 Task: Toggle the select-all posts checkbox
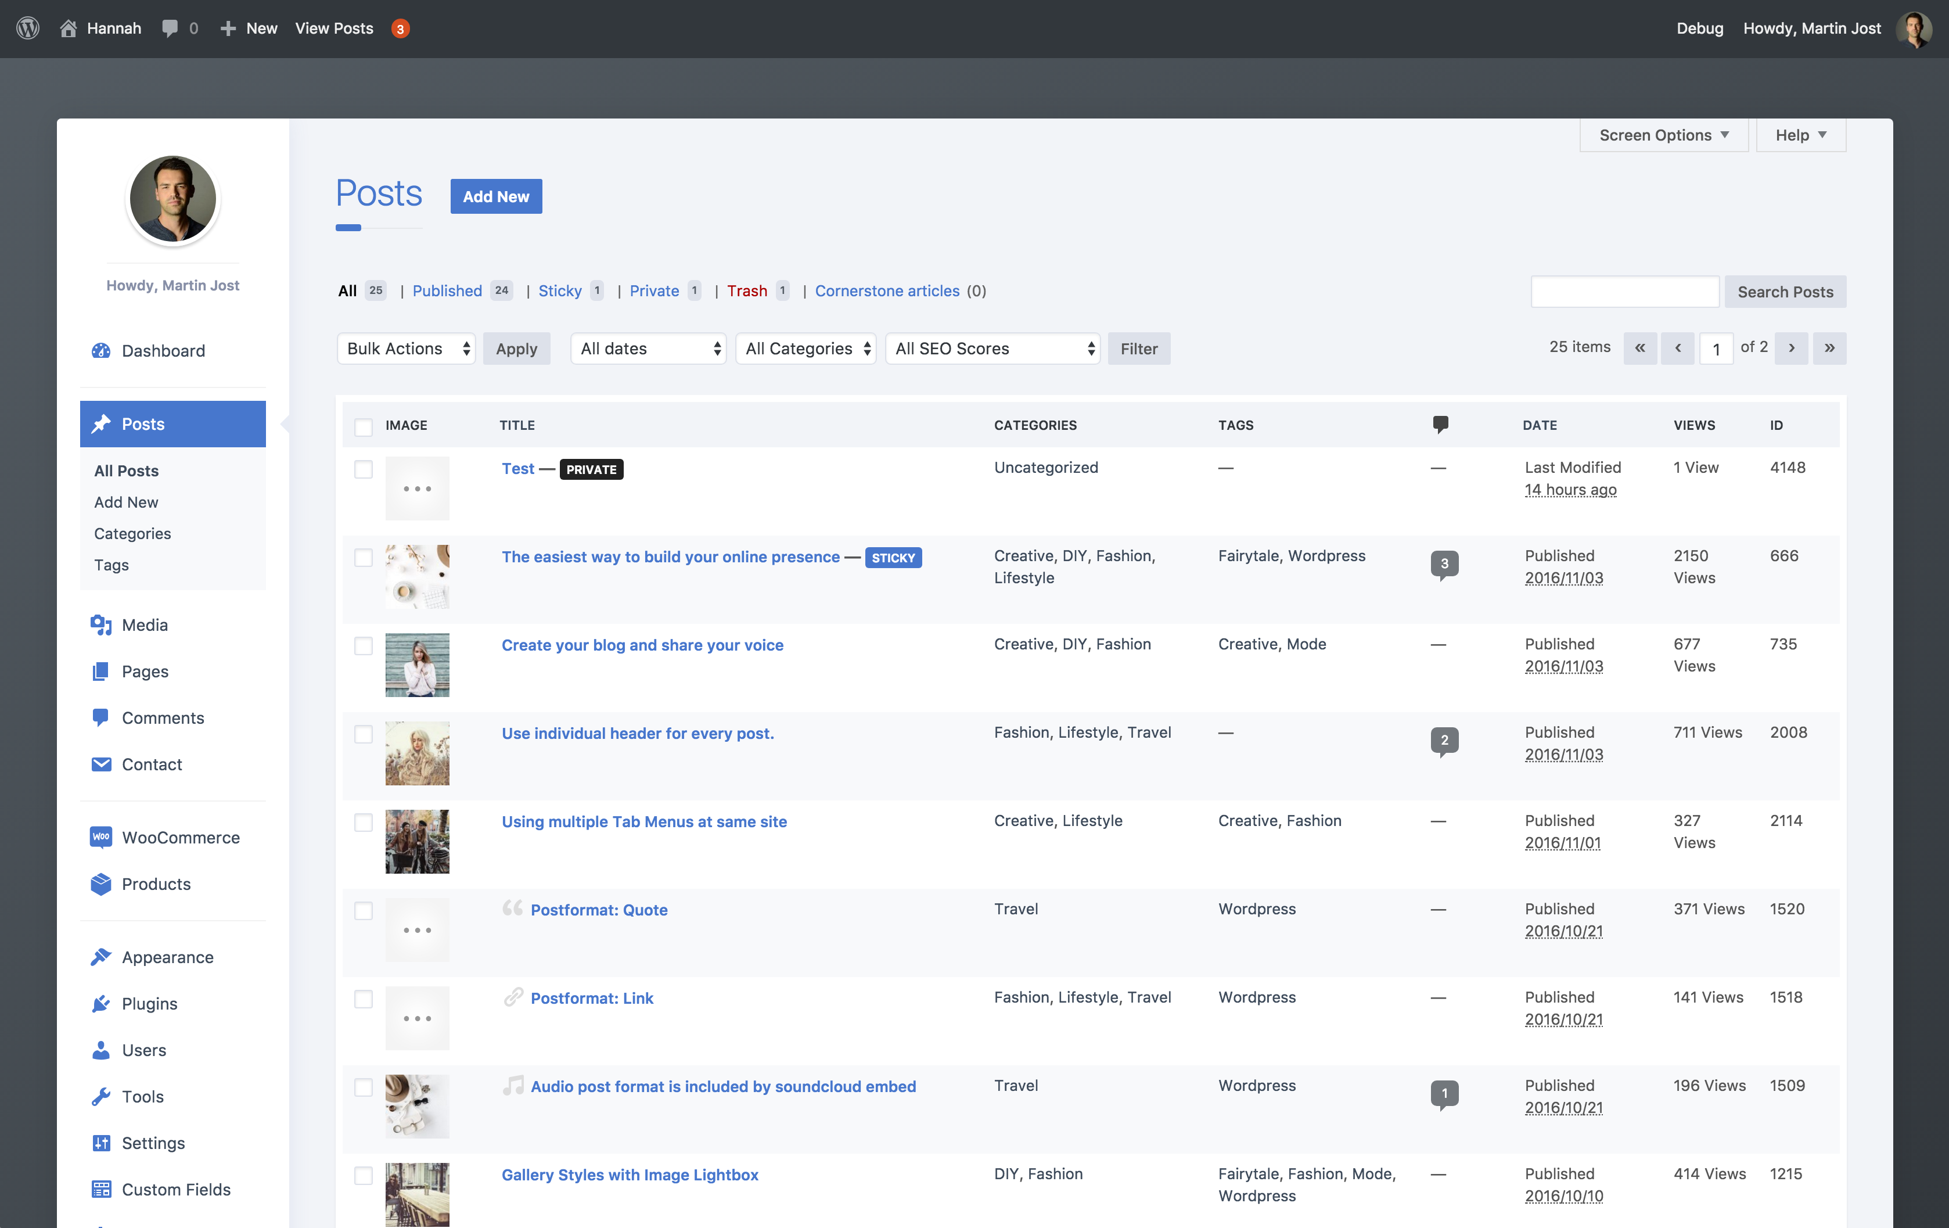(x=364, y=426)
